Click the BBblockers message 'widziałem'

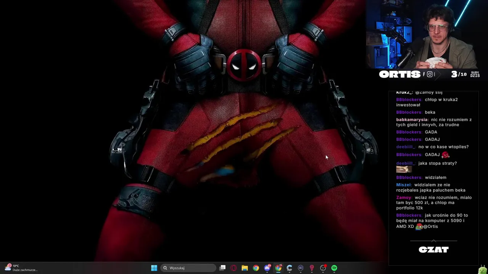coord(435,177)
